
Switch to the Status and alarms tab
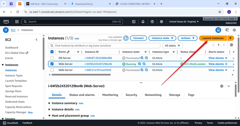[x=82, y=95]
